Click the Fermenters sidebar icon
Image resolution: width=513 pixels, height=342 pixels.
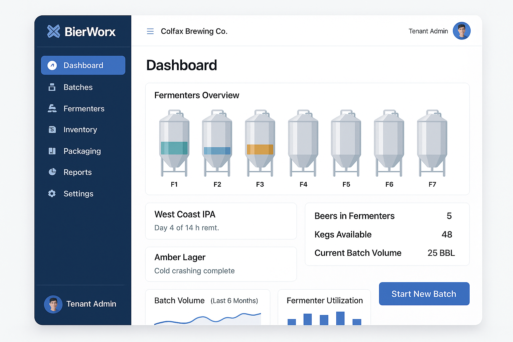click(x=52, y=109)
